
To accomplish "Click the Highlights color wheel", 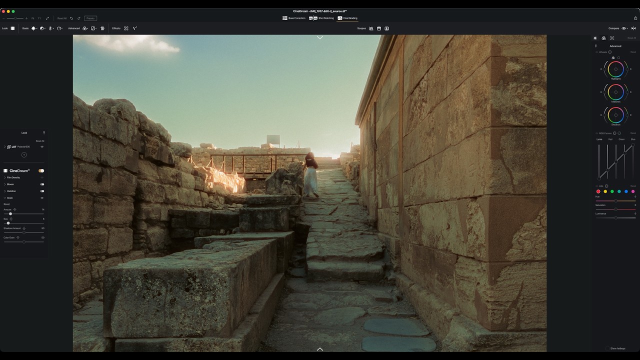I will 616,69.
